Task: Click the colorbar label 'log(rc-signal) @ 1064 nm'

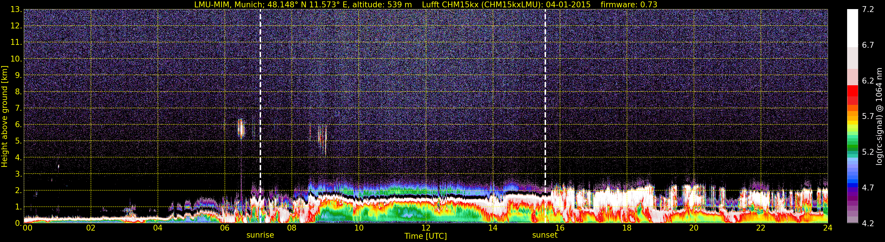Action: click(879, 117)
